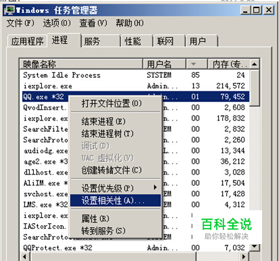Expand 设置优先级(P) submenu
Screen dimensions: 279x261
tap(116, 188)
